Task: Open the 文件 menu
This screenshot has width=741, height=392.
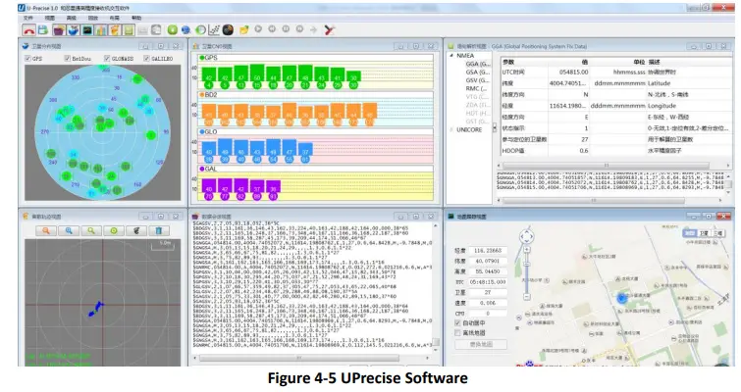Action: click(x=28, y=18)
